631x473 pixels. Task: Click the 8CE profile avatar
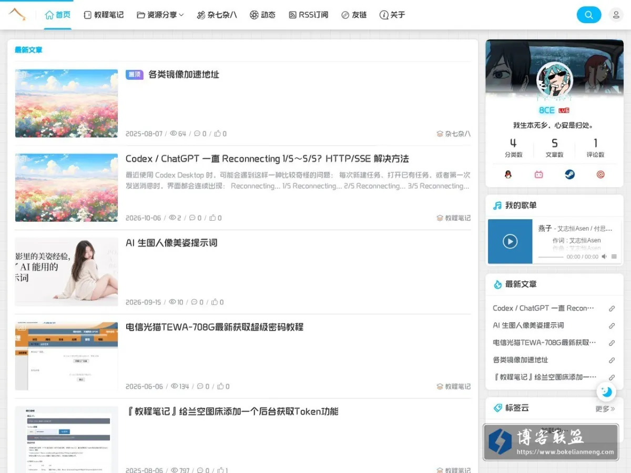pyautogui.click(x=554, y=80)
